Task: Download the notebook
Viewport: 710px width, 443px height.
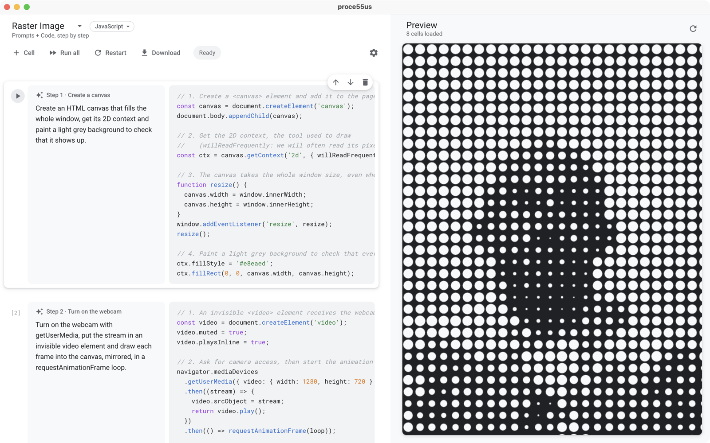Action: [161, 53]
